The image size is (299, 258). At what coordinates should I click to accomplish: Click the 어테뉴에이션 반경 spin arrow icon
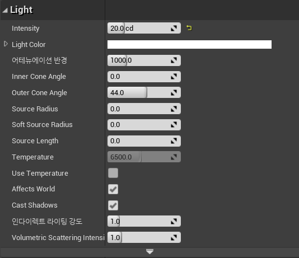174,60
